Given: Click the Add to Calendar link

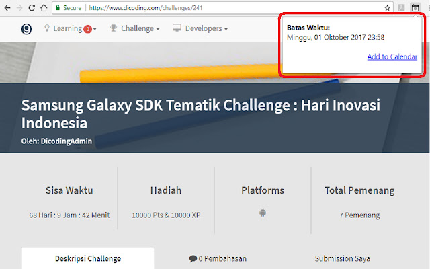Looking at the screenshot, I should [x=392, y=56].
